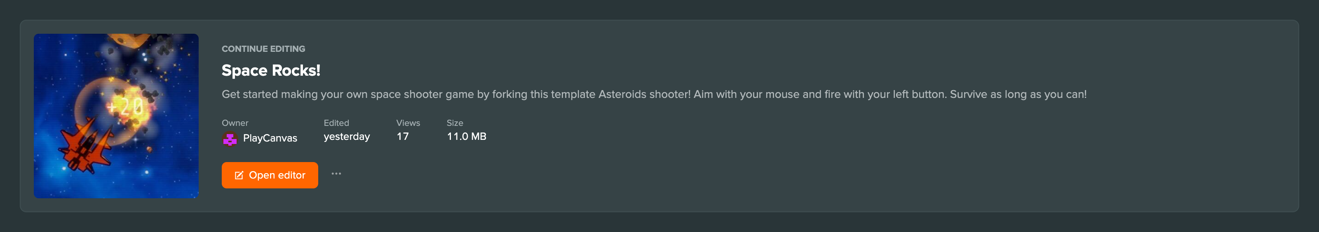This screenshot has height=232, width=1319.
Task: Click the +20 score in thumbnail
Action: tap(125, 106)
